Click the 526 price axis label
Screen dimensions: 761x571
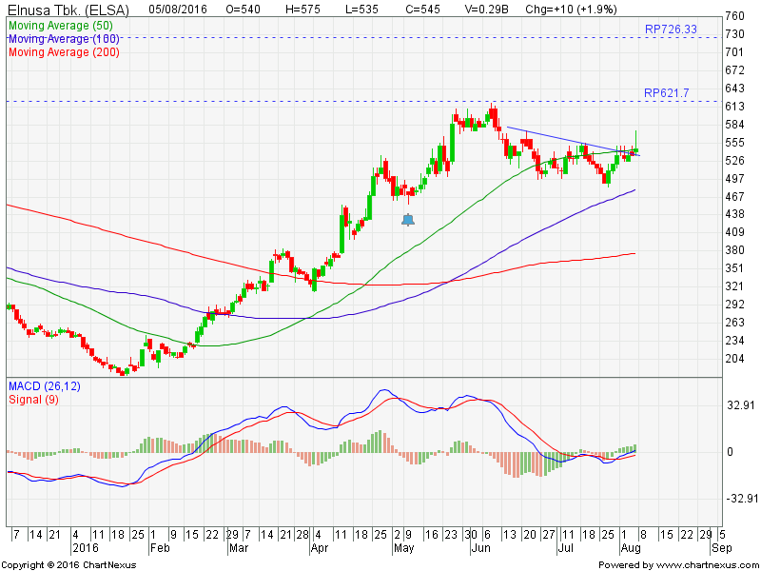pyautogui.click(x=734, y=160)
